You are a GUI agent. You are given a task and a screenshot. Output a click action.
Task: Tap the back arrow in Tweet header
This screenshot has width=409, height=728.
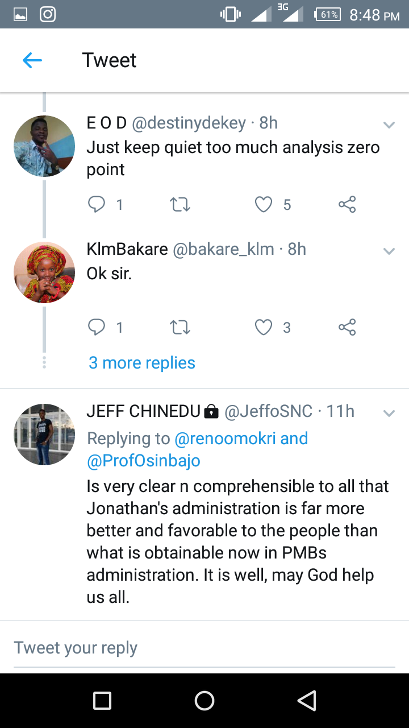pyautogui.click(x=32, y=60)
